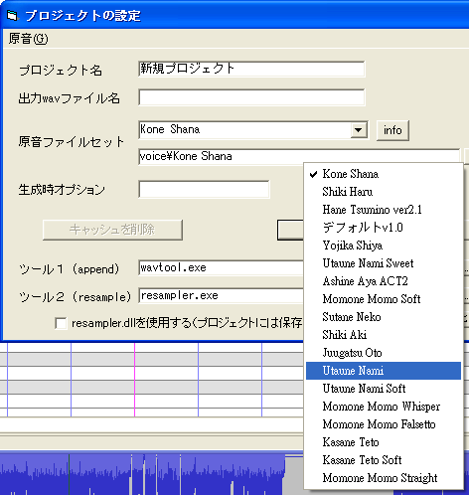Select Yojika Shiya voicebank

click(x=384, y=246)
